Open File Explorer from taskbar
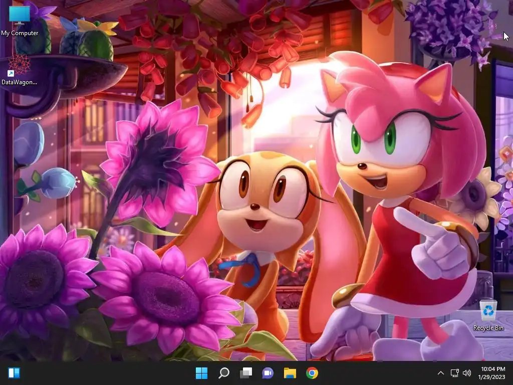The height and width of the screenshot is (385, 513). click(x=290, y=373)
